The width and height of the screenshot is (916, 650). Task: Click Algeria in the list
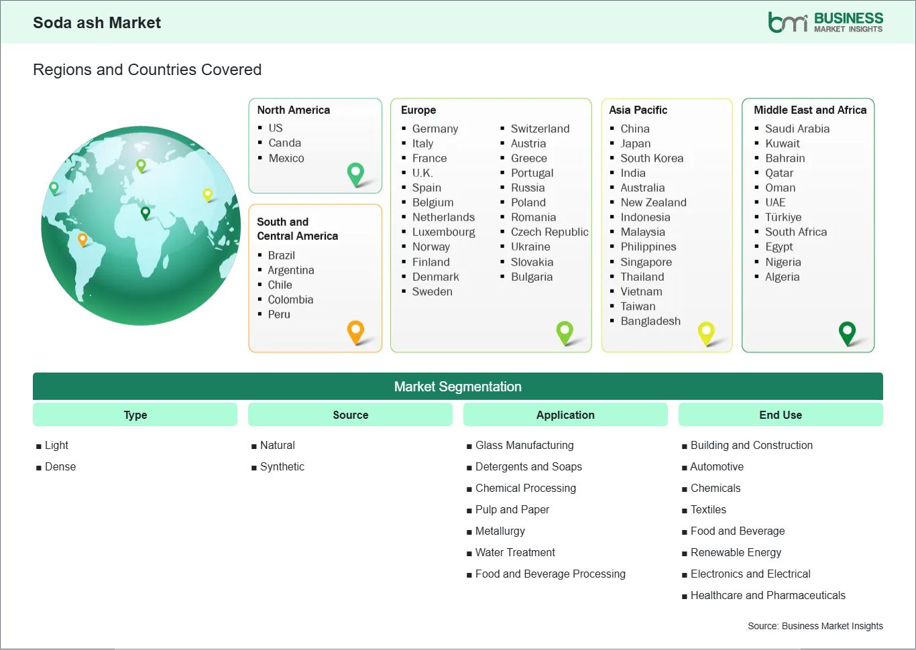click(782, 277)
